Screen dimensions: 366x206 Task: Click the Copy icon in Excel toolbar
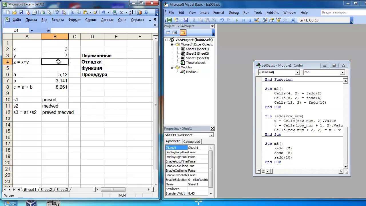[x=78, y=12]
